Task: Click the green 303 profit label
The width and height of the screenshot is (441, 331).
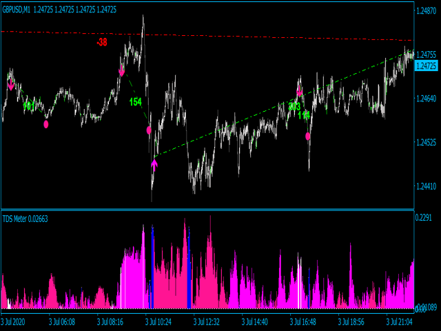Action: (x=294, y=106)
